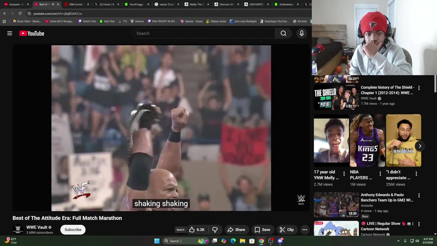Image resolution: width=437 pixels, height=246 pixels.
Task: Open options for the NBA PLAYERS short
Action: [x=380, y=174]
